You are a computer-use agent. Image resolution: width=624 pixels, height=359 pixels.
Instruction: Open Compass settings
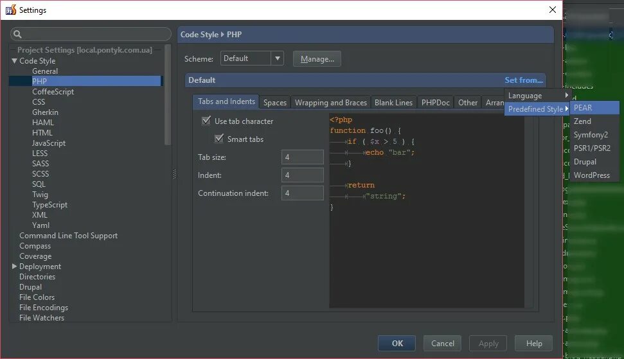[35, 246]
